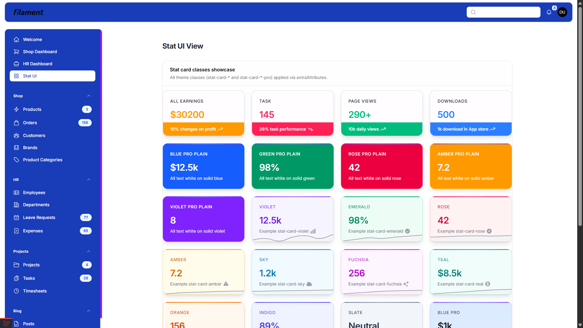This screenshot has height=328, width=583.
Task: Click the Product Categories tag icon
Action: pos(16,160)
